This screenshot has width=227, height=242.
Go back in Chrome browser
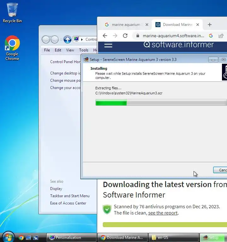point(105,36)
